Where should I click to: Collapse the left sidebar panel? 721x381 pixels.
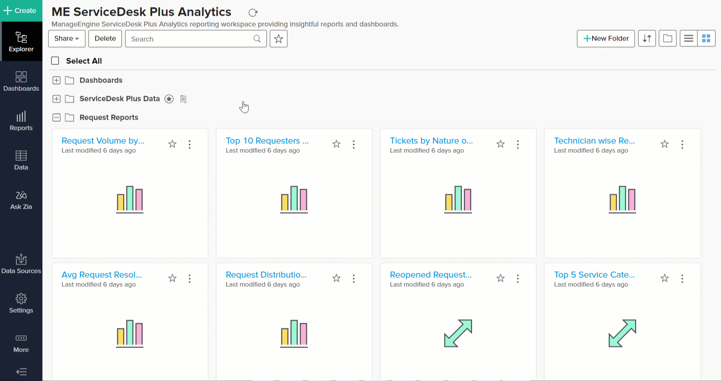[x=21, y=372]
